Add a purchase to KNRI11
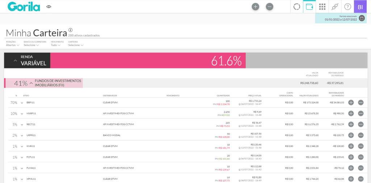 [x=351, y=146]
